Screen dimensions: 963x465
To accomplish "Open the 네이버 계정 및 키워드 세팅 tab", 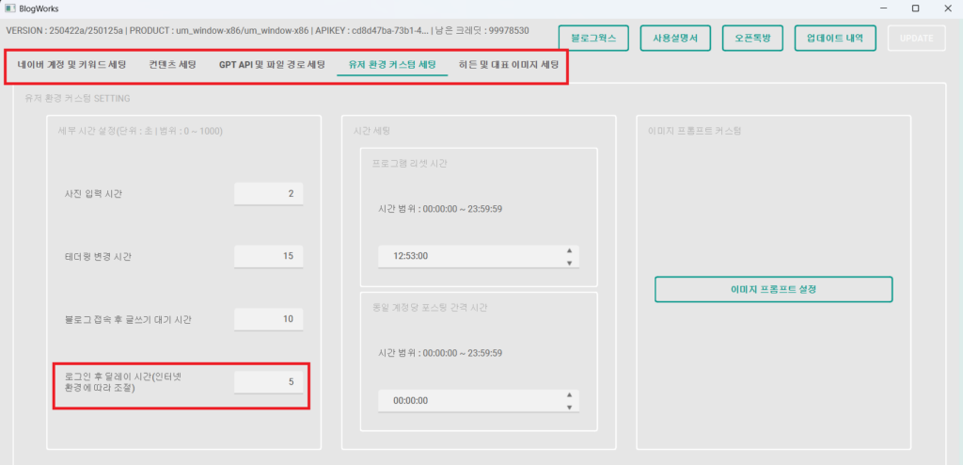I will pos(71,66).
